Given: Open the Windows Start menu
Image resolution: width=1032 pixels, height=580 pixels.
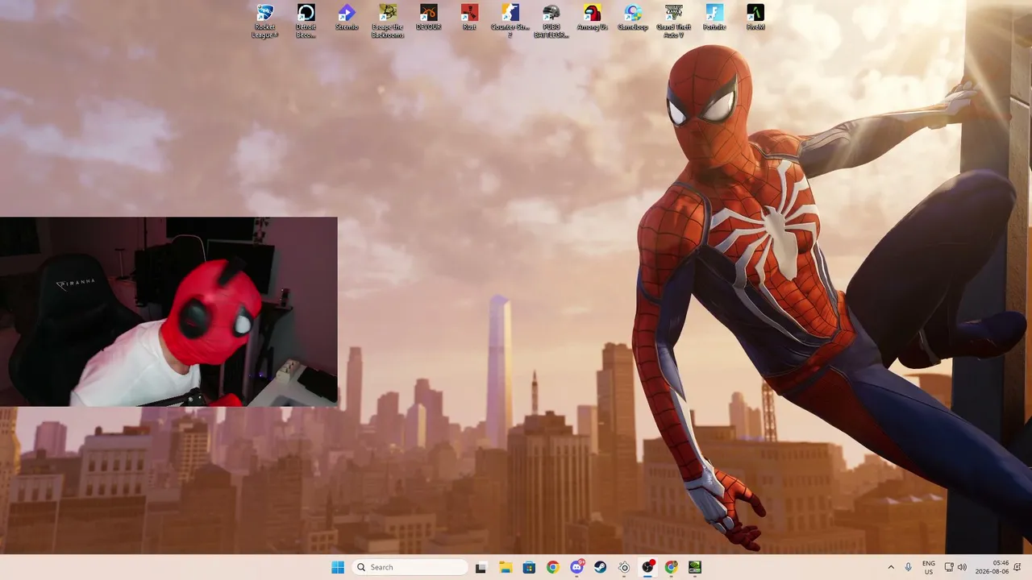Looking at the screenshot, I should (x=338, y=567).
